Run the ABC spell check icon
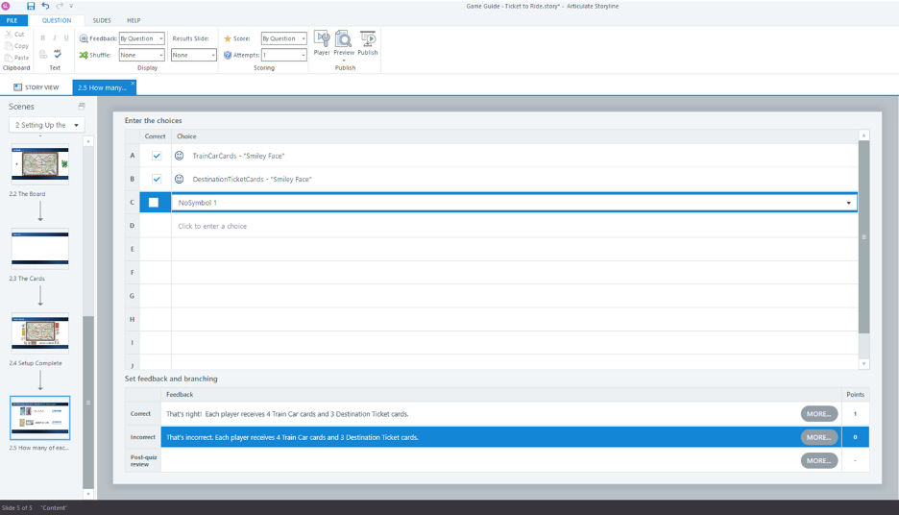 (58, 54)
